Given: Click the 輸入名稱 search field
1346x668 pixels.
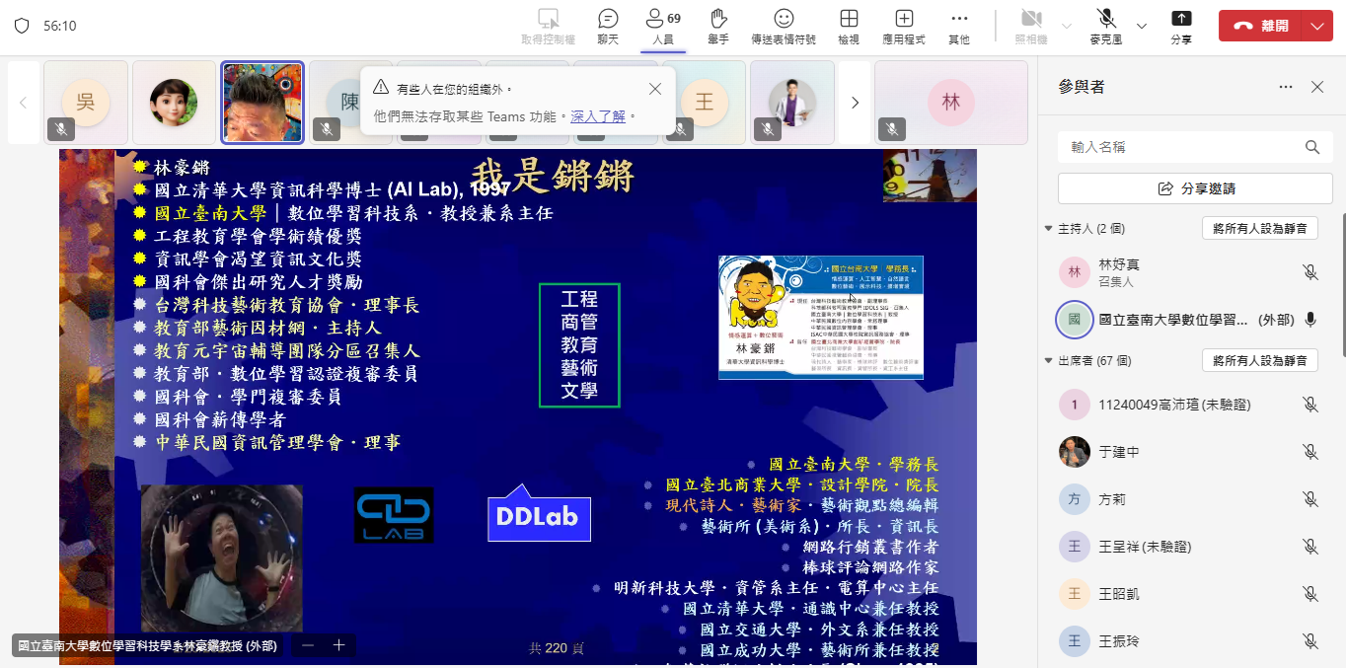Looking at the screenshot, I should click(x=1195, y=147).
